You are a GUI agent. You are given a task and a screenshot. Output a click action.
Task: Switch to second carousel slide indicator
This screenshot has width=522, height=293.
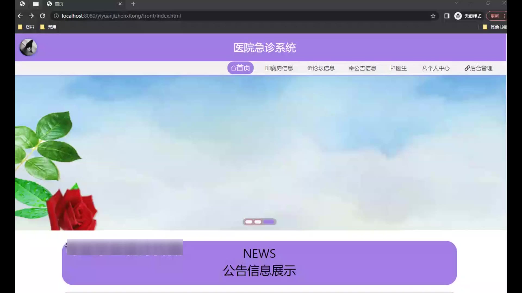pyautogui.click(x=258, y=222)
